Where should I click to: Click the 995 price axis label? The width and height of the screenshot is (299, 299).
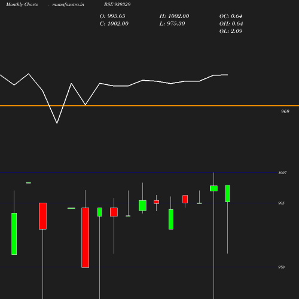[x=281, y=203]
